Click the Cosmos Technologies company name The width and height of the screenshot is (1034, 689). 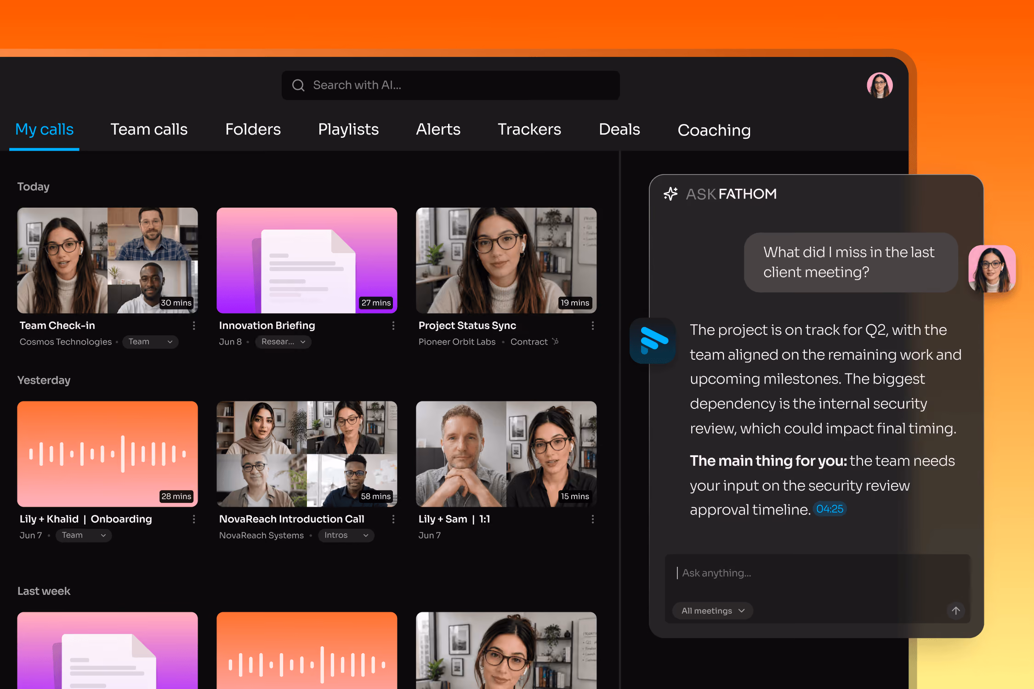[66, 342]
